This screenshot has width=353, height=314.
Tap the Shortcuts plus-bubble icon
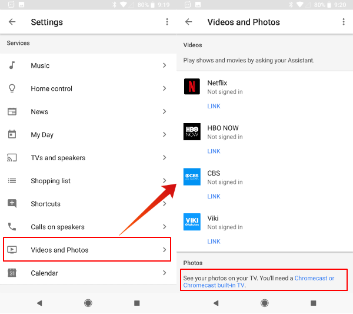click(12, 204)
